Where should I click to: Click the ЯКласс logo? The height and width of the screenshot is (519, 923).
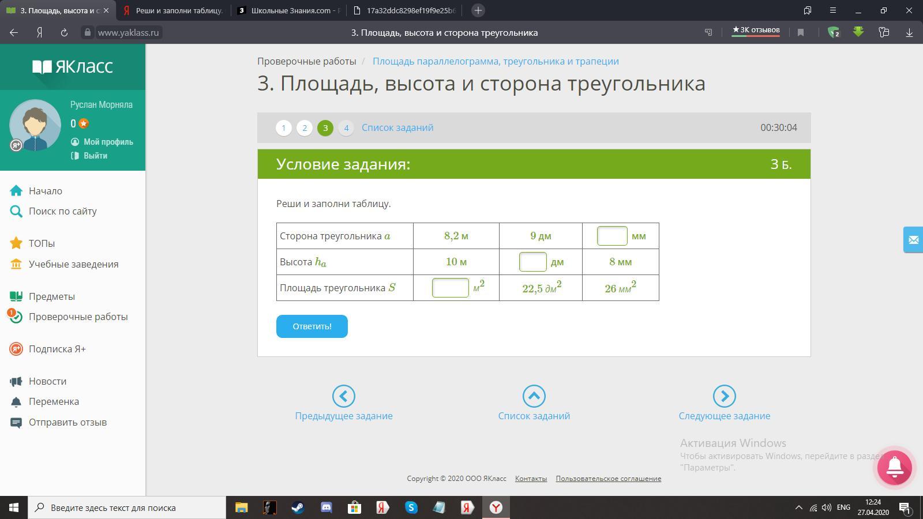[73, 67]
